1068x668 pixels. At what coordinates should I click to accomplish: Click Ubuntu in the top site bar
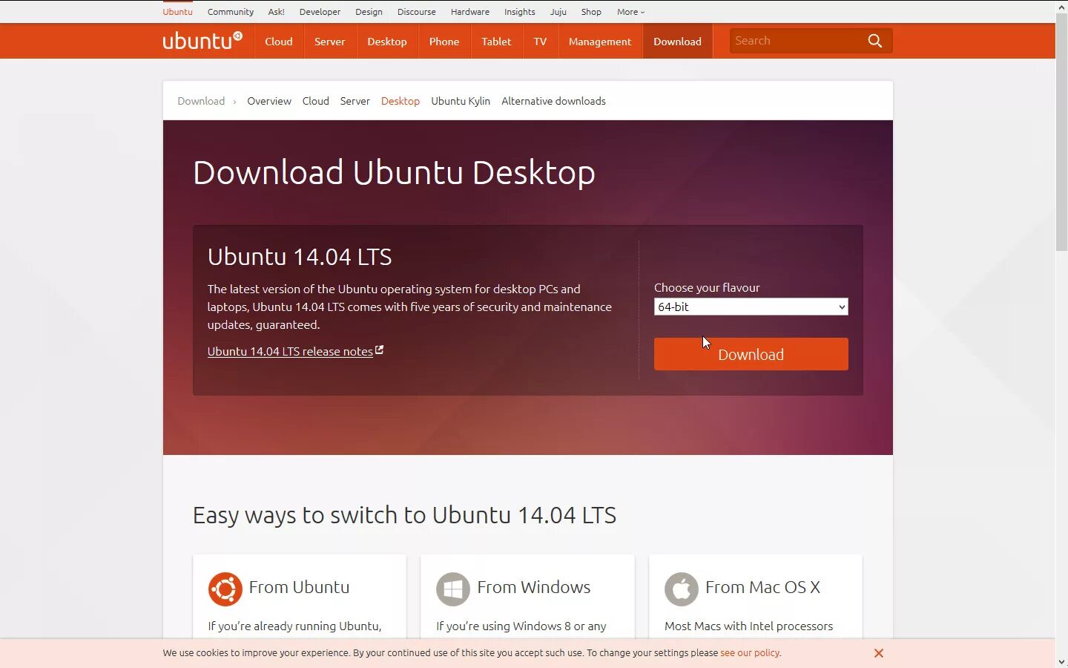pyautogui.click(x=177, y=12)
